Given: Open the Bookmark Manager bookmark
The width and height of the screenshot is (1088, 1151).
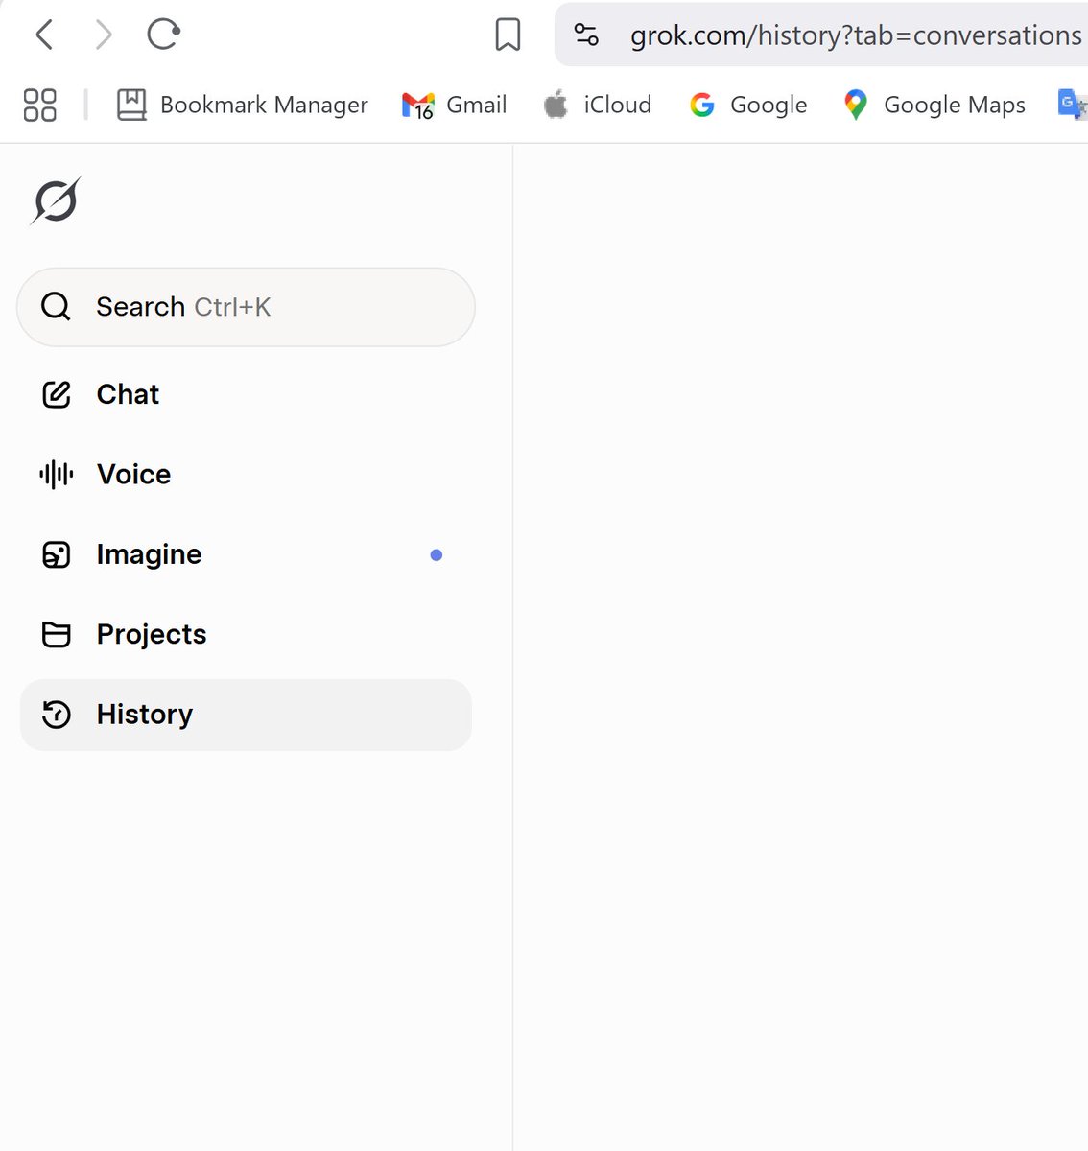Looking at the screenshot, I should [242, 105].
